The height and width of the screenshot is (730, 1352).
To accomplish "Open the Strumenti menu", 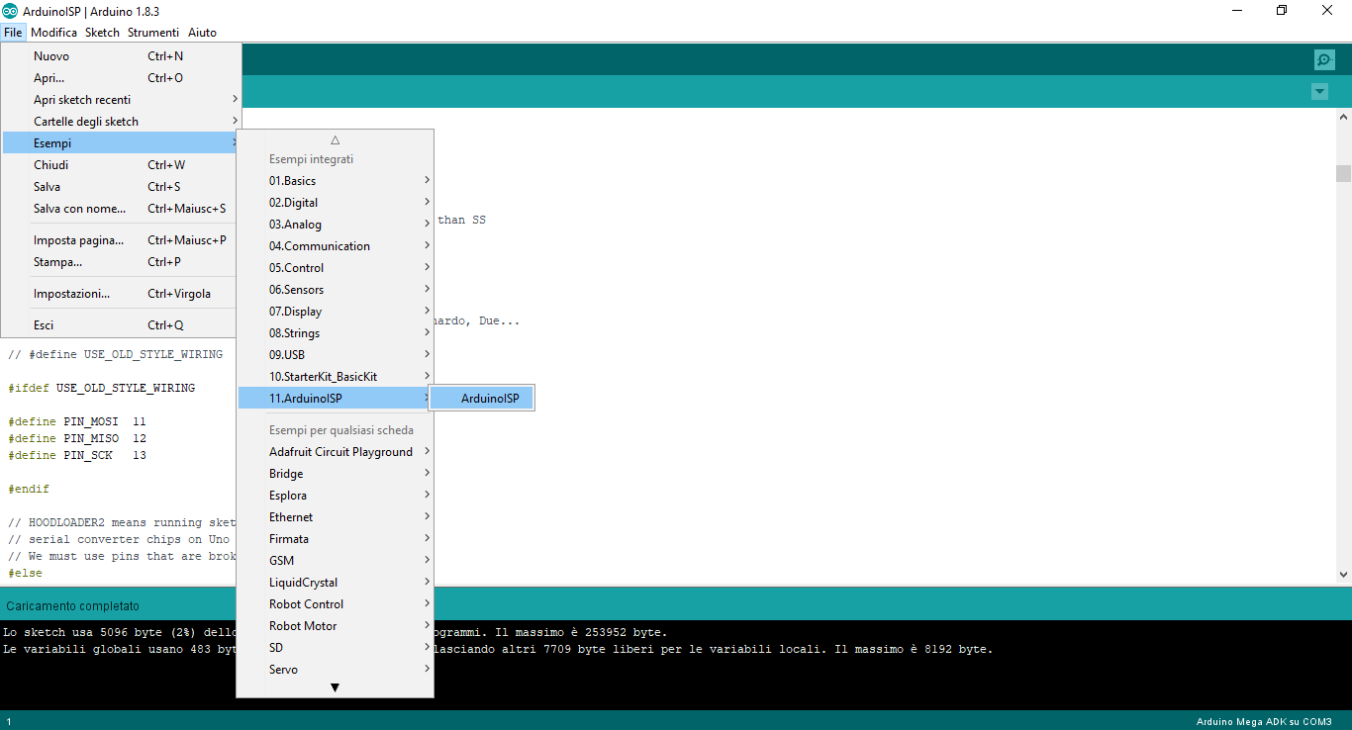I will [x=153, y=33].
